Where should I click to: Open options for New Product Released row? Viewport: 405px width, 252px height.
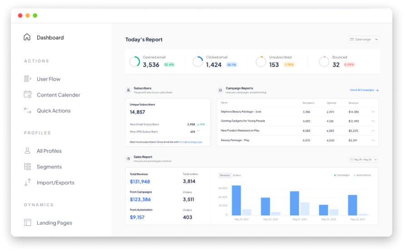pyautogui.click(x=373, y=131)
